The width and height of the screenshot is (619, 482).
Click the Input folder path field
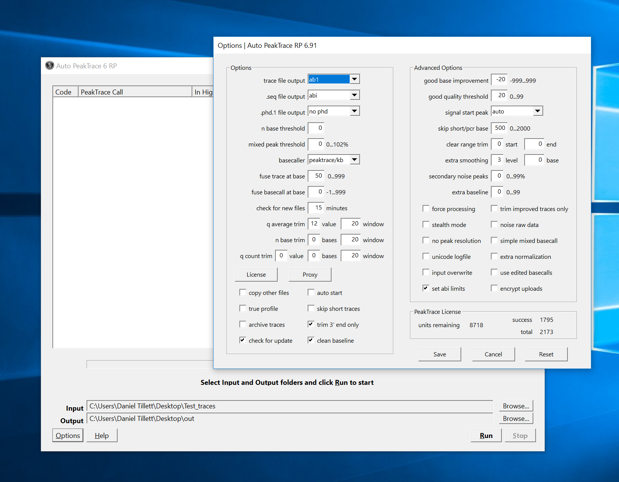click(290, 406)
